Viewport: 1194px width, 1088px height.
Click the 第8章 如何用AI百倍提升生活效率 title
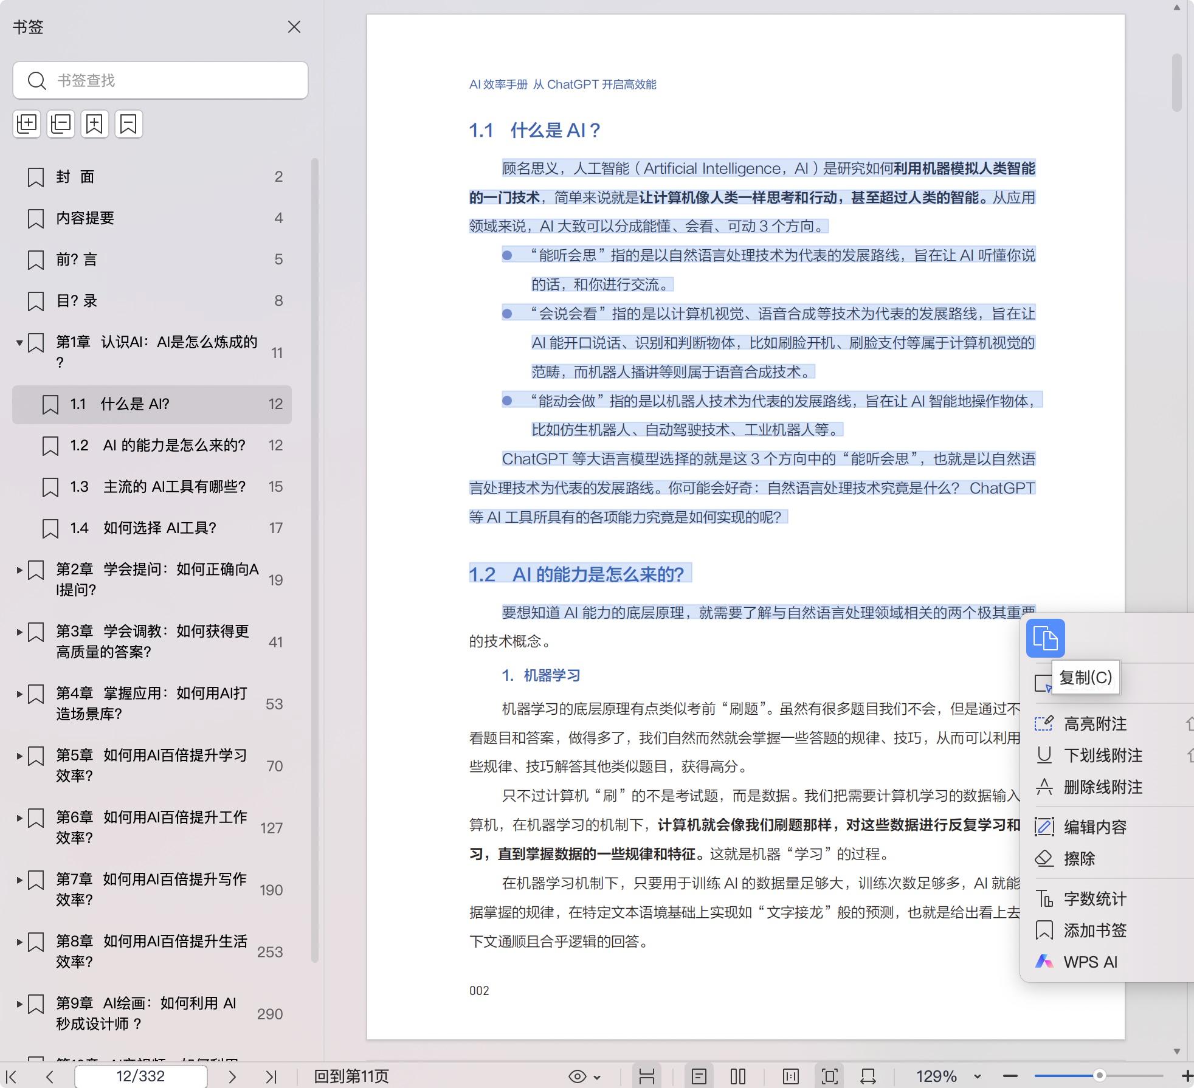click(151, 951)
